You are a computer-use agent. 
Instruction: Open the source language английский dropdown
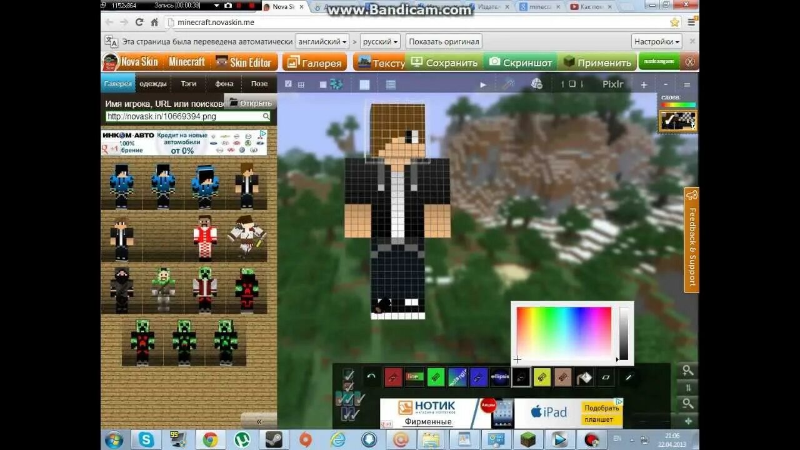coord(322,42)
